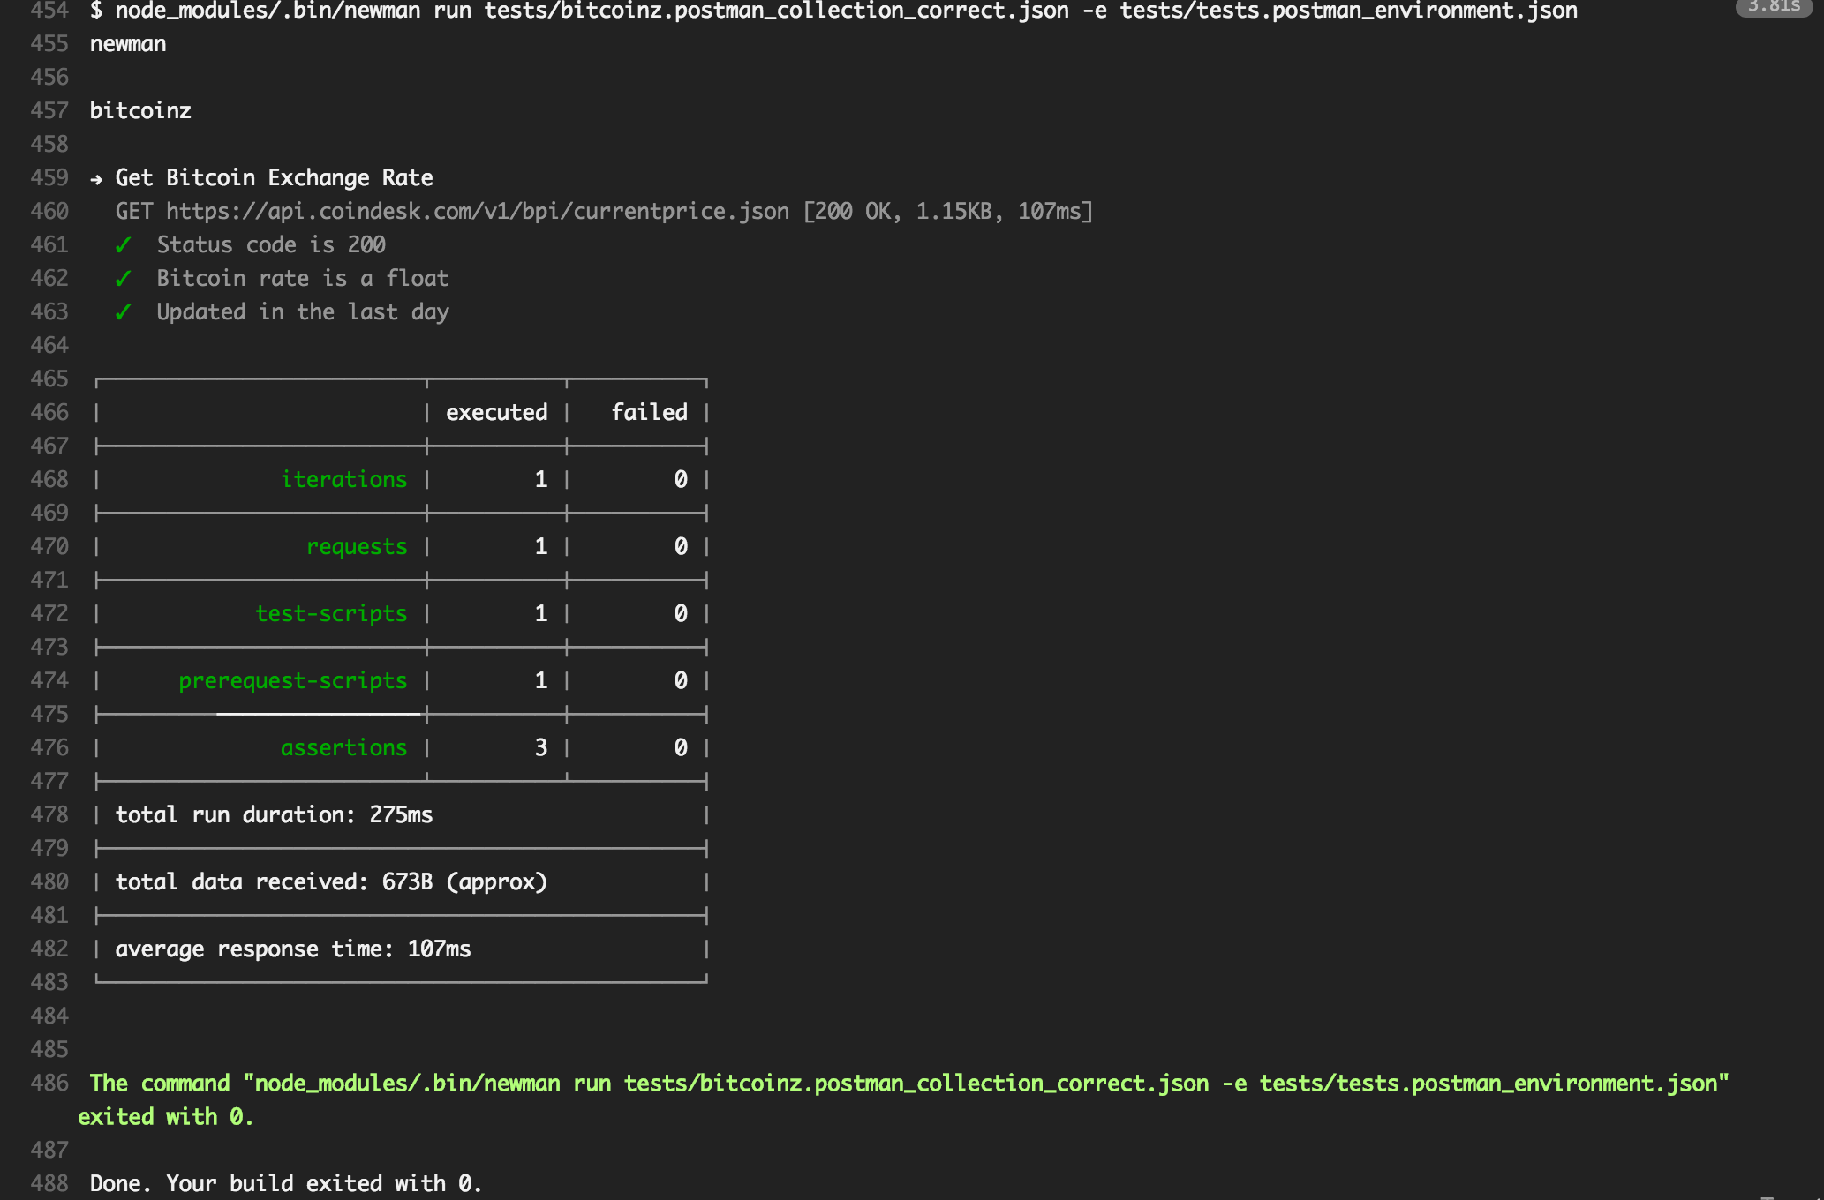Jump to log line number 486

pyautogui.click(x=49, y=1083)
